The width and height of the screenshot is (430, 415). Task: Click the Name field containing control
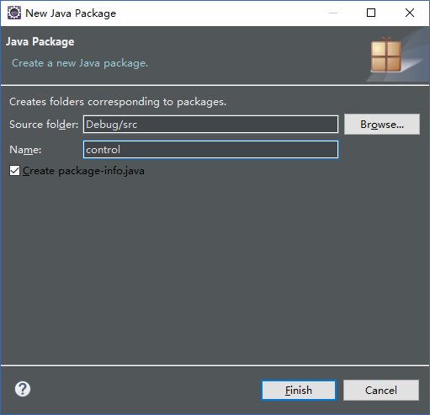pyautogui.click(x=210, y=150)
